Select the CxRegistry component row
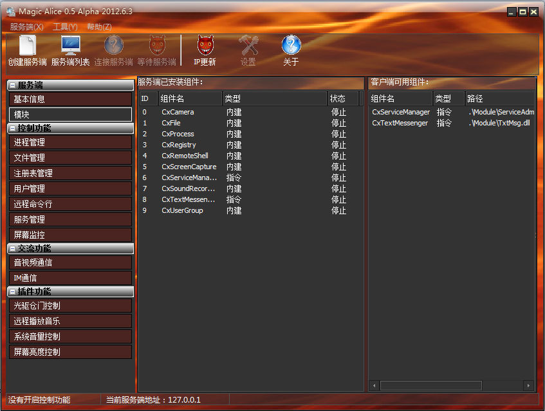This screenshot has height=411, width=545. 250,145
